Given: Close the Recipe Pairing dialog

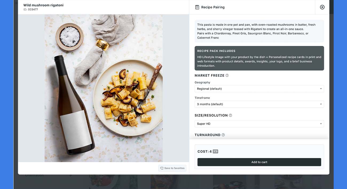Looking at the screenshot, I should [x=322, y=7].
